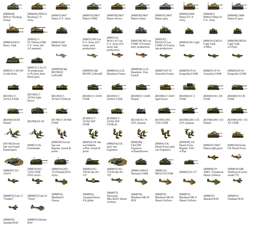The image size is (254, 228).
Task: Click the grey M47 Patton tank sprite
Action: 166,7
